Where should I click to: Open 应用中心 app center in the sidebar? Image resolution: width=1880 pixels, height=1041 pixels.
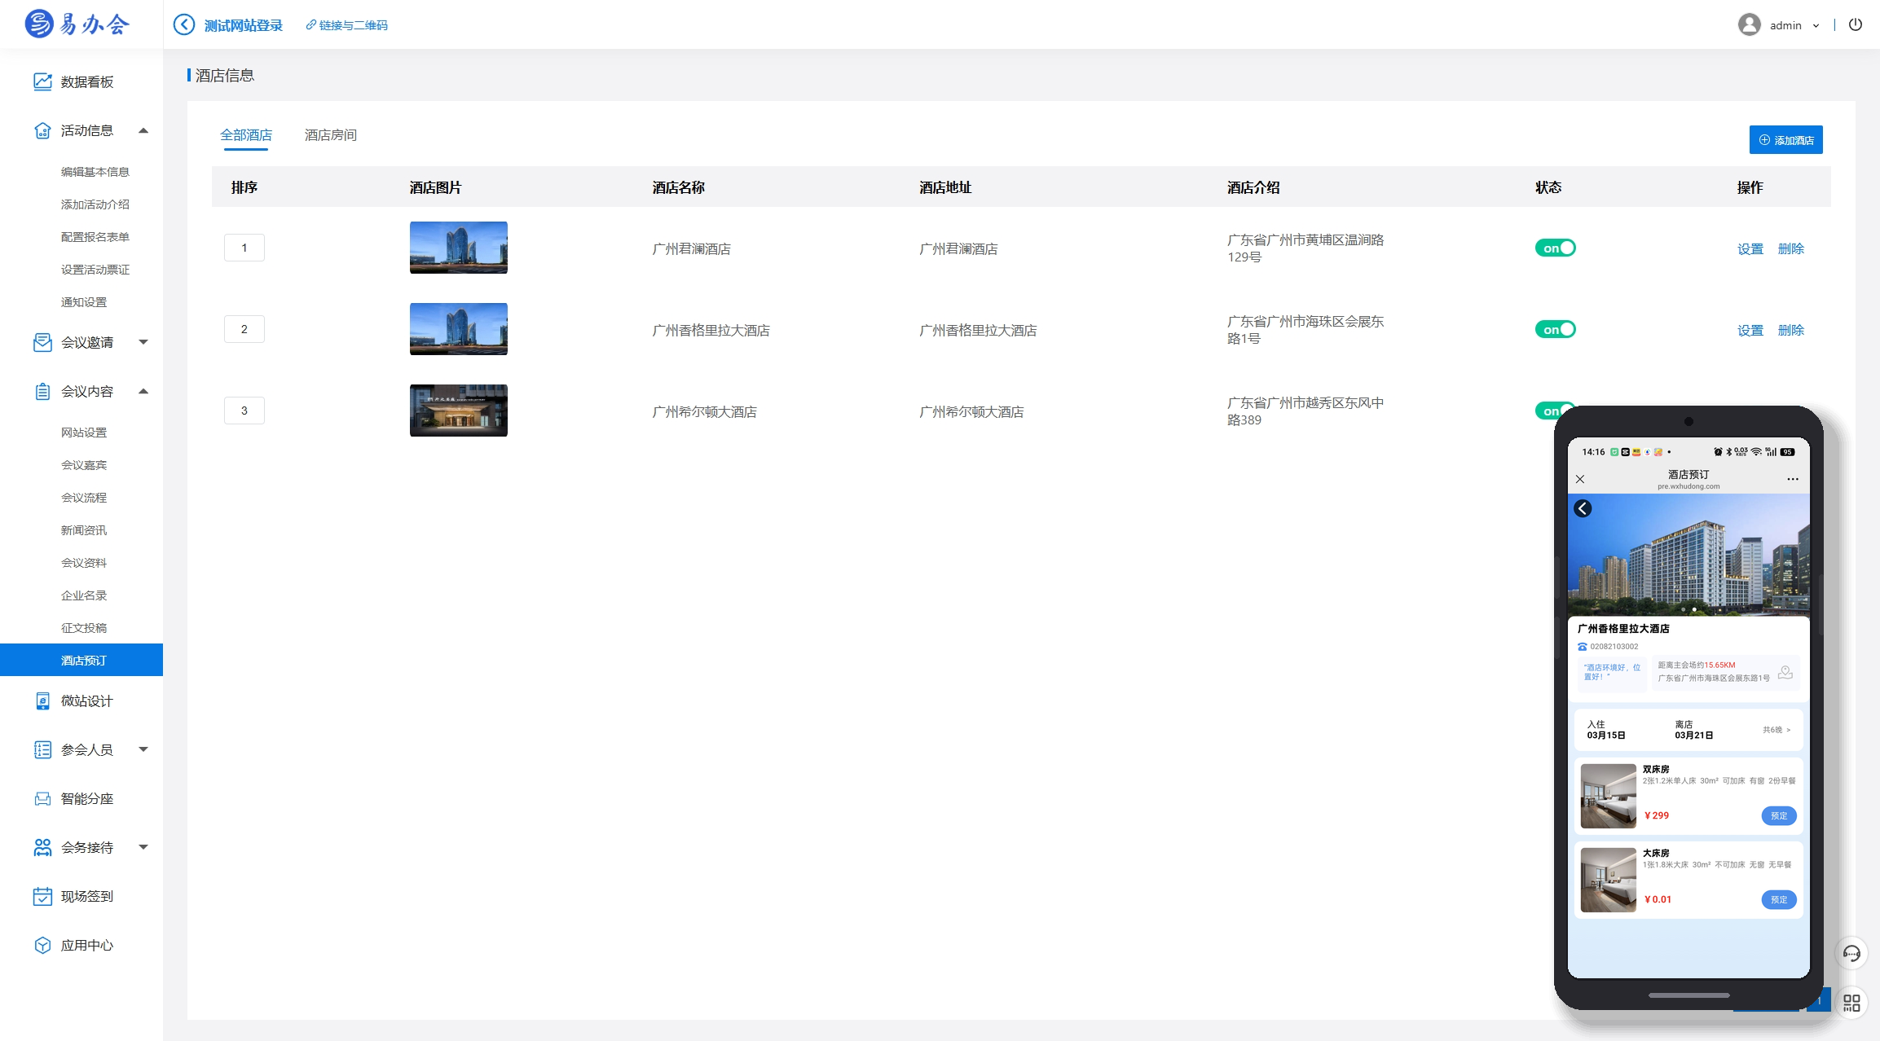point(86,945)
